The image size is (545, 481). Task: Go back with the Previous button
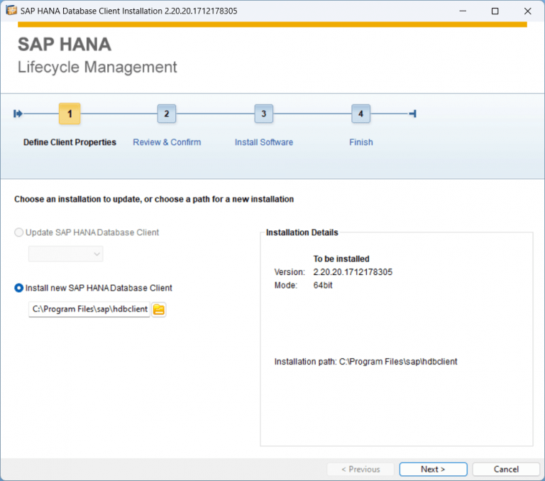point(360,469)
